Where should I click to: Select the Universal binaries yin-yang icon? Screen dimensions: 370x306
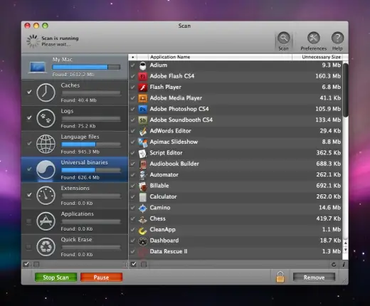tap(46, 169)
